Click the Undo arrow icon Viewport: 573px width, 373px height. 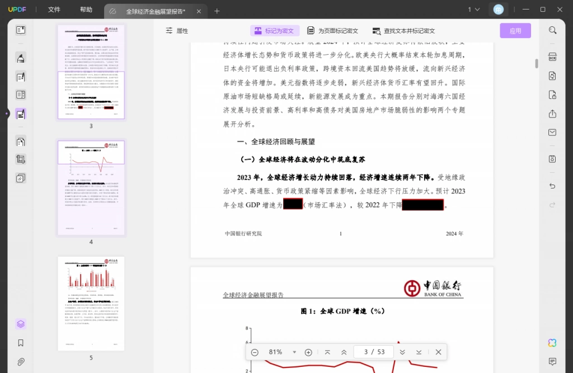pos(552,186)
